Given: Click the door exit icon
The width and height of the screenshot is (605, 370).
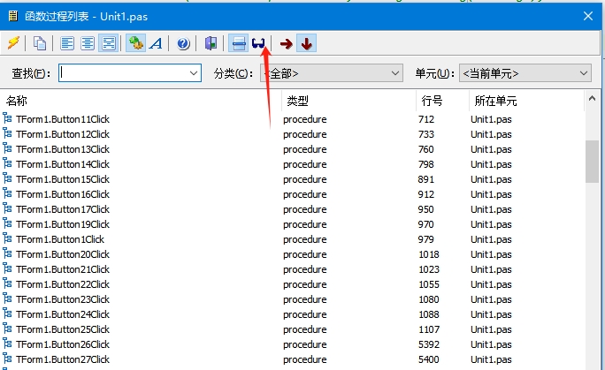Looking at the screenshot, I should coord(211,43).
